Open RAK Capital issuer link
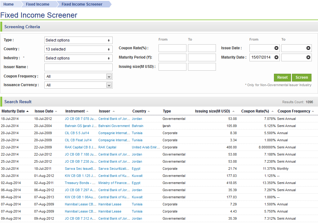The width and height of the screenshot is (318, 224). click(x=107, y=147)
